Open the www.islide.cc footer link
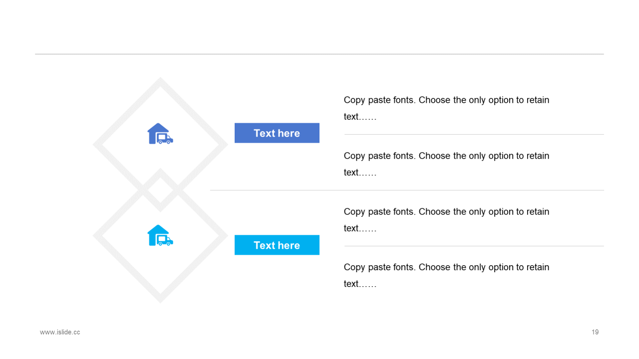639x359 pixels. pyautogui.click(x=60, y=332)
